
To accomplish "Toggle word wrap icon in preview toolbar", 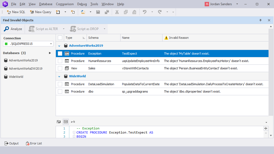I will pyautogui.click(x=59, y=122).
